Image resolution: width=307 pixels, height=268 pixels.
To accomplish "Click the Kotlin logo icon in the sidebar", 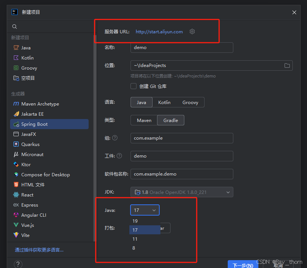I will click(x=16, y=58).
